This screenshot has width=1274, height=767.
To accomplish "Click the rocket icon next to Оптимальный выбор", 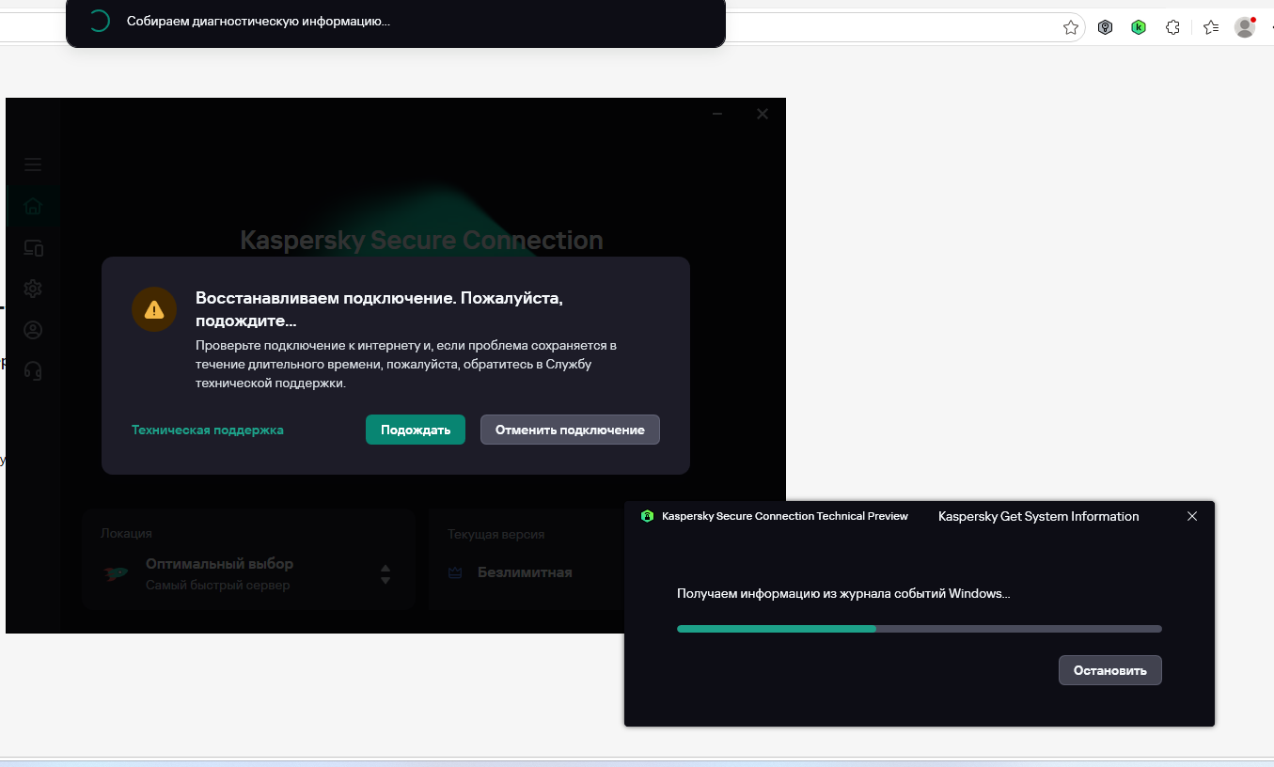I will tap(116, 573).
